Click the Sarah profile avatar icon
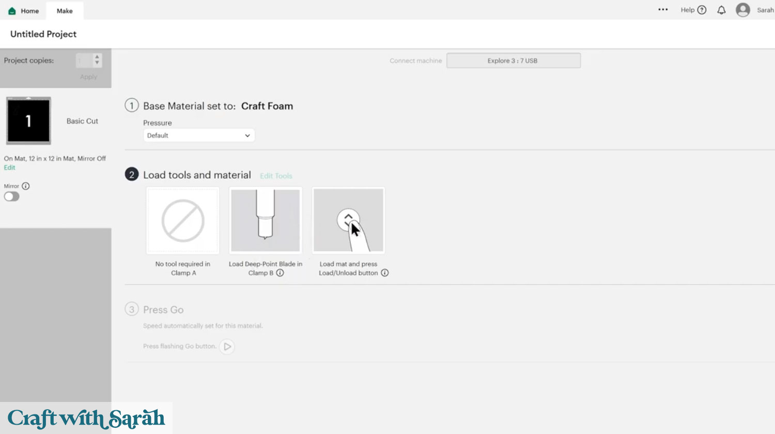Screen dimensions: 775x434 [742, 10]
